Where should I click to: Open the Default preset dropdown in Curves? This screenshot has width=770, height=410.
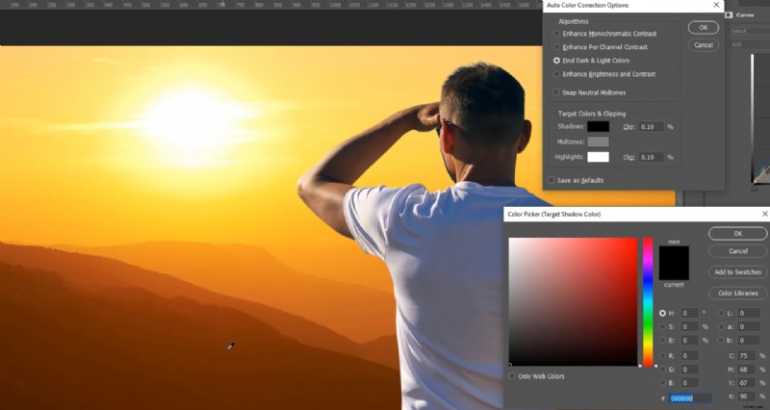click(749, 31)
